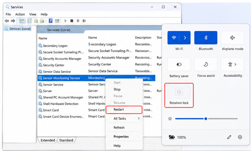Sort by the Description column header
Image resolution: width=251 pixels, height=151 pixels.
pyautogui.click(x=143, y=38)
